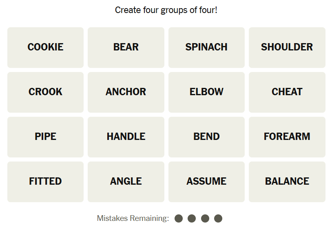
Task: Choose the ANCHOR tile
Action: coord(126,92)
